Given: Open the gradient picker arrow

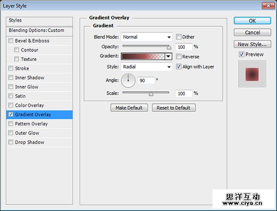Looking at the screenshot, I should (x=168, y=56).
